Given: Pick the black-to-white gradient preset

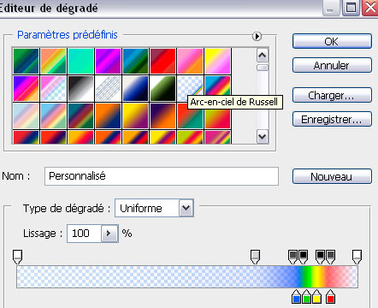Looking at the screenshot, I should click(81, 88).
